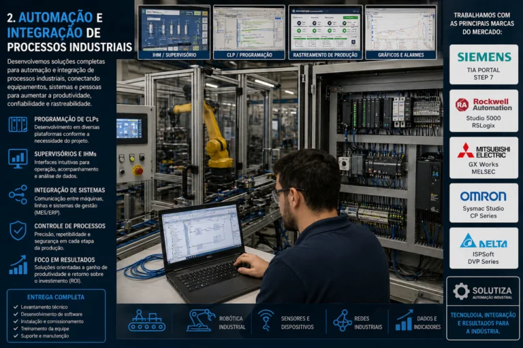Screen dimensions: 523x348
Task: Click the conveyor belt icon in the bottom strip
Action: (x=147, y=321)
